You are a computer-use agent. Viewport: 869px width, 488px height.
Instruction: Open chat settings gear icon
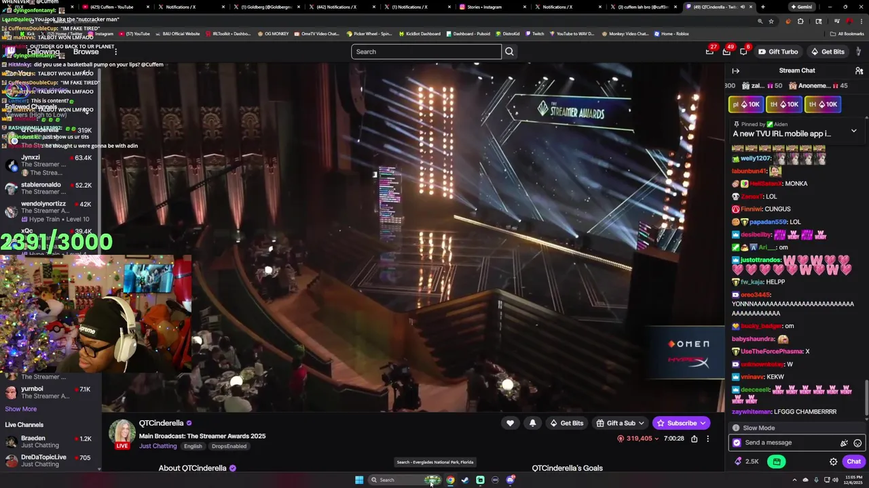click(833, 462)
